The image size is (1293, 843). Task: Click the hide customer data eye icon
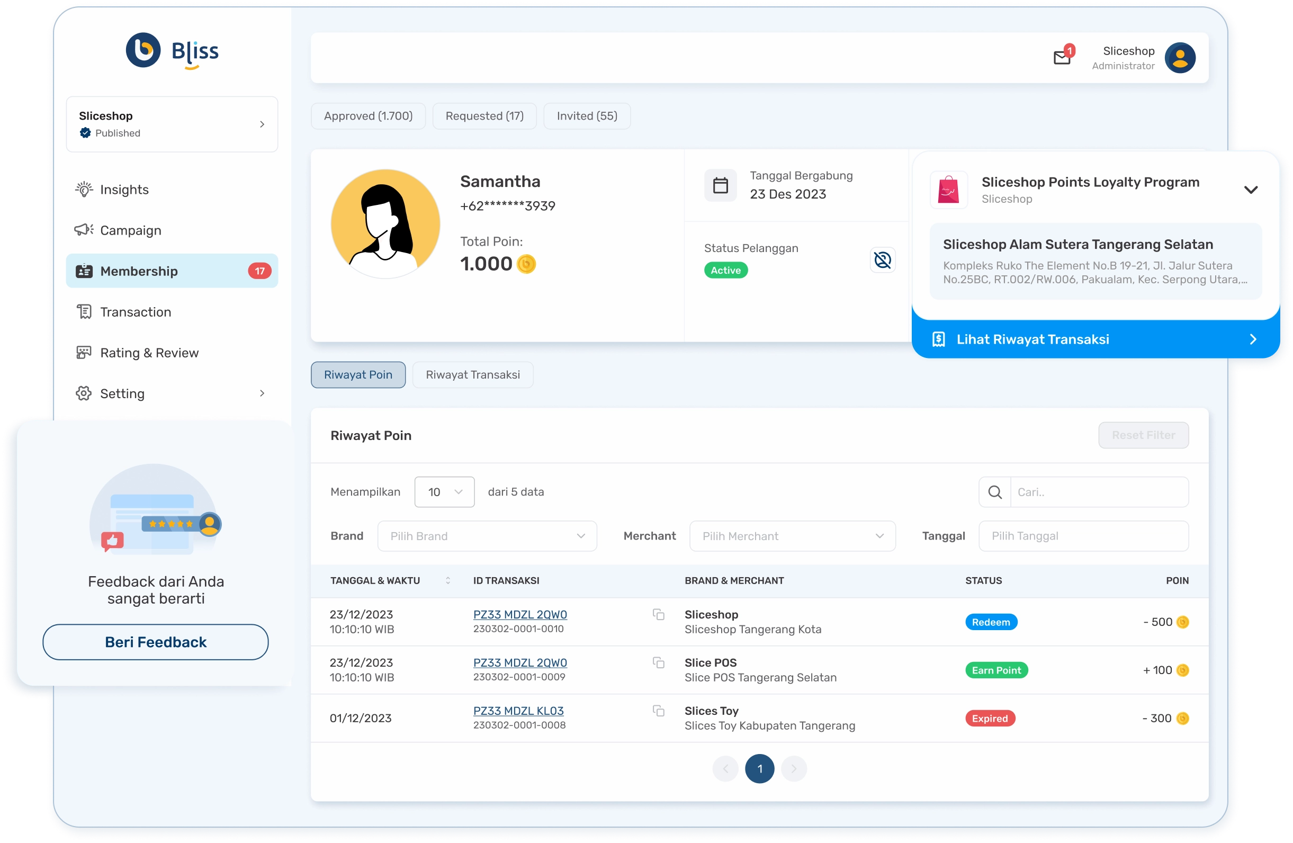882,260
